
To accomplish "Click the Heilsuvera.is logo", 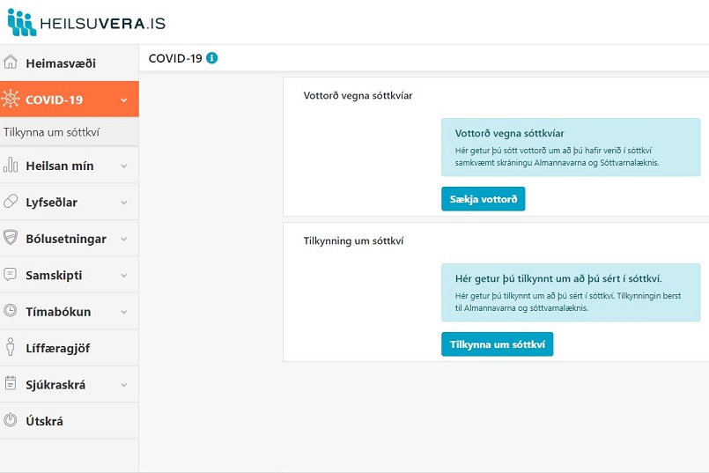I will [x=86, y=23].
